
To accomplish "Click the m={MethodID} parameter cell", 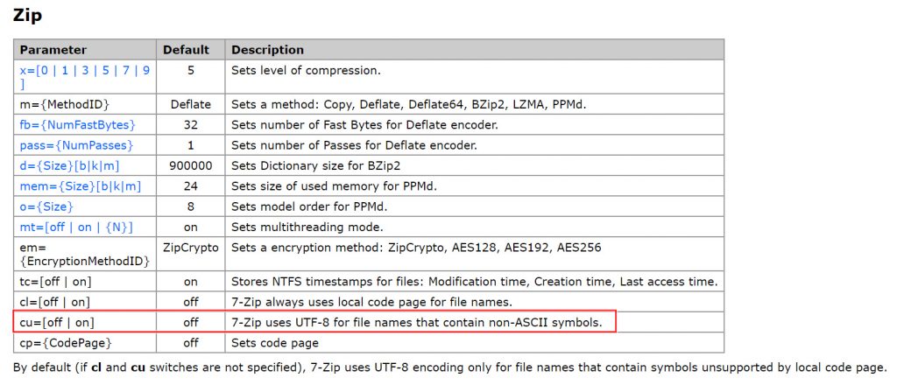I will coord(61,105).
